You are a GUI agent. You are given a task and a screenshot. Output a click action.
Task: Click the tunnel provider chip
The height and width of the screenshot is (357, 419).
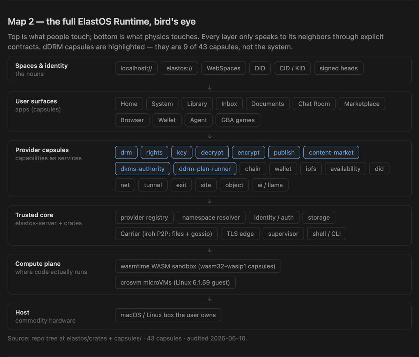pos(153,185)
